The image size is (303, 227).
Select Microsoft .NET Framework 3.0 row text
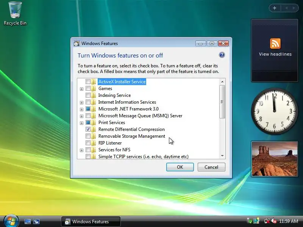[x=128, y=109]
